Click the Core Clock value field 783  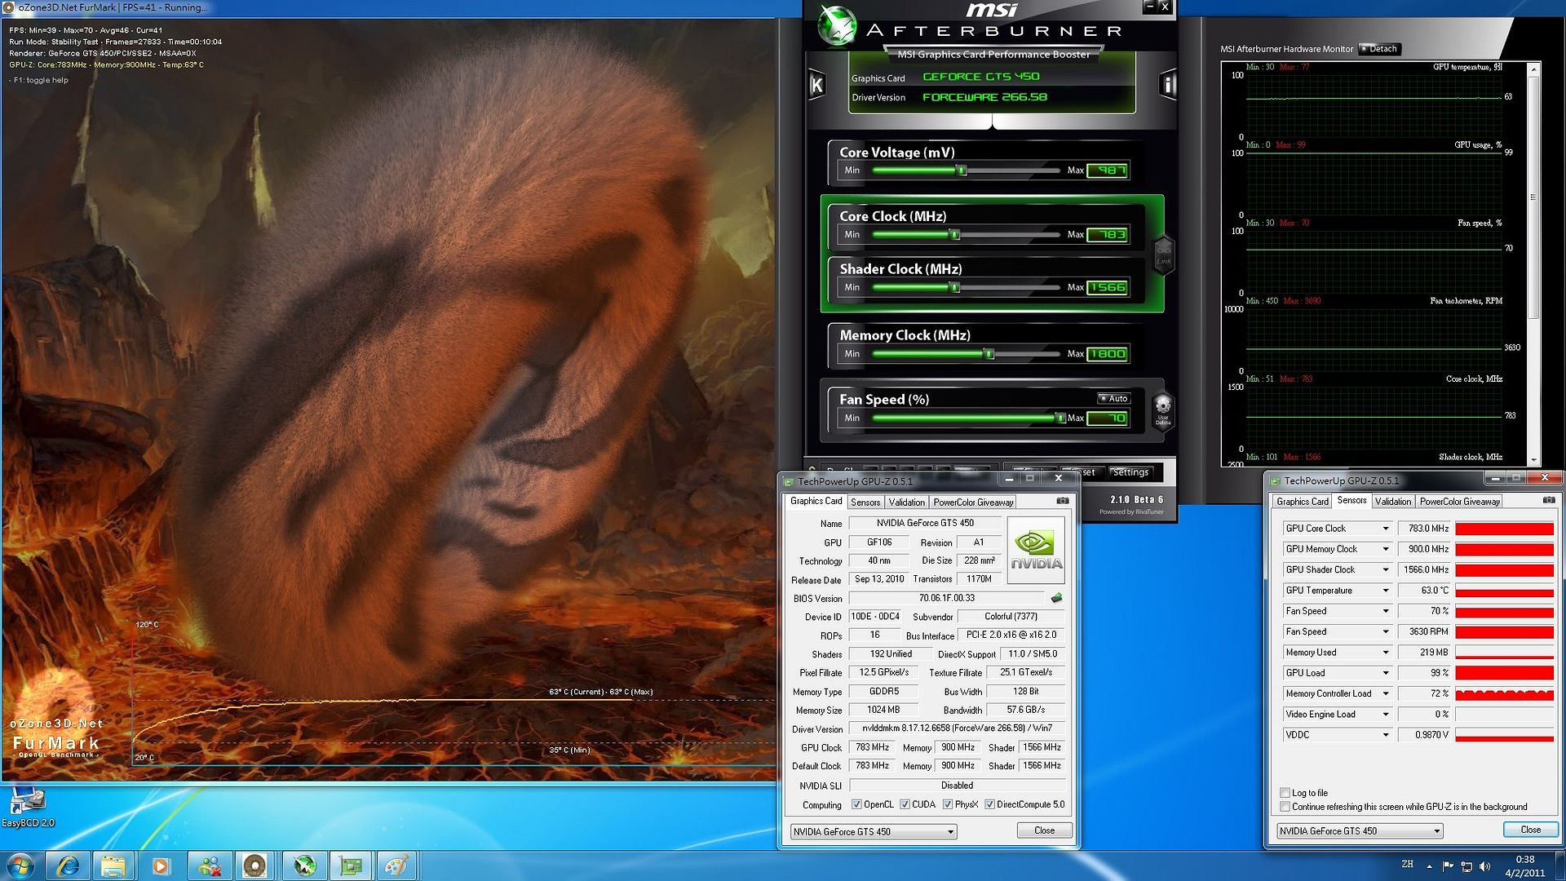point(1108,235)
